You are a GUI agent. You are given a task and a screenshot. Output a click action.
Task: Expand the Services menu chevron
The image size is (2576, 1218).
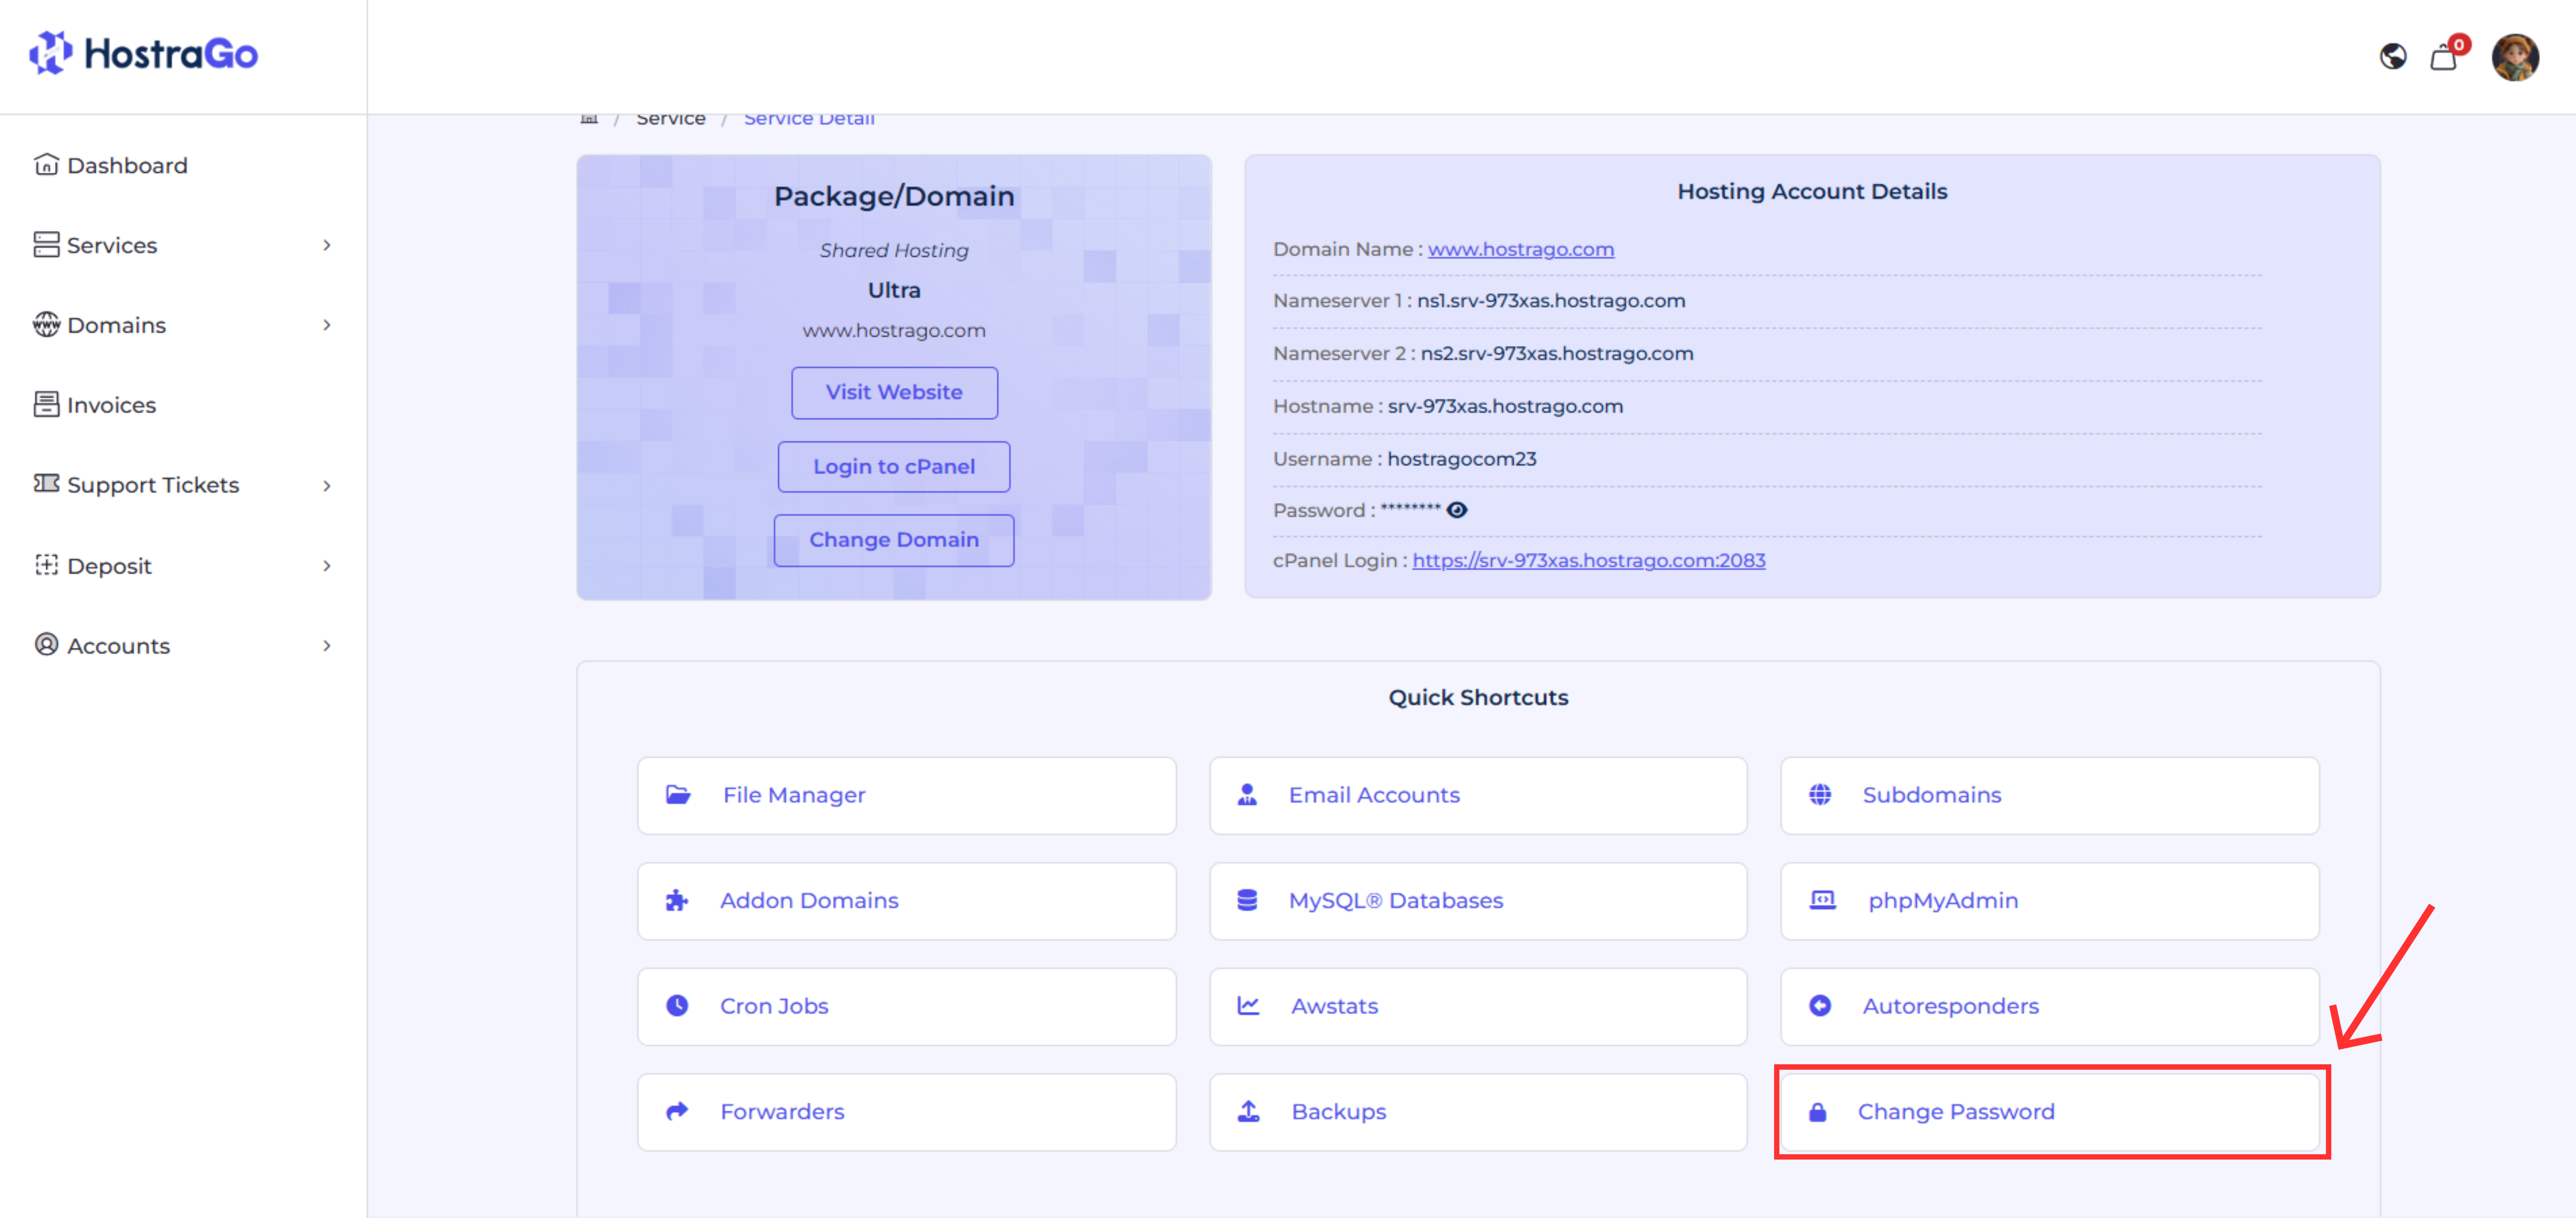(x=326, y=245)
